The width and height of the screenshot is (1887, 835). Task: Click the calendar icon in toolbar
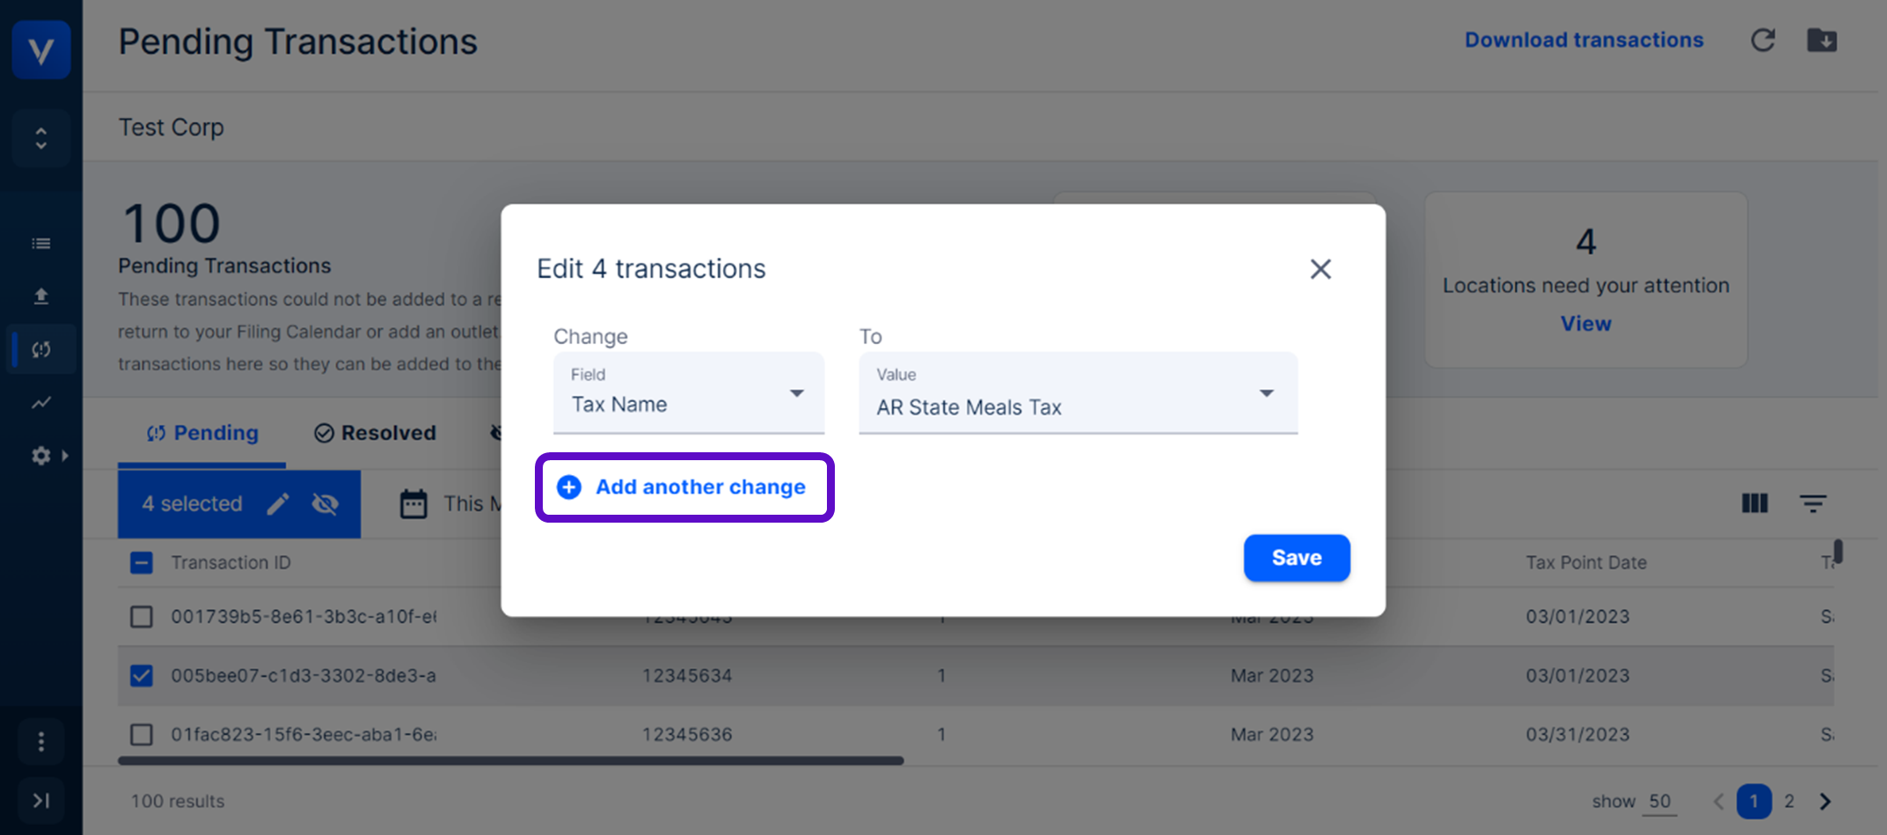click(413, 504)
